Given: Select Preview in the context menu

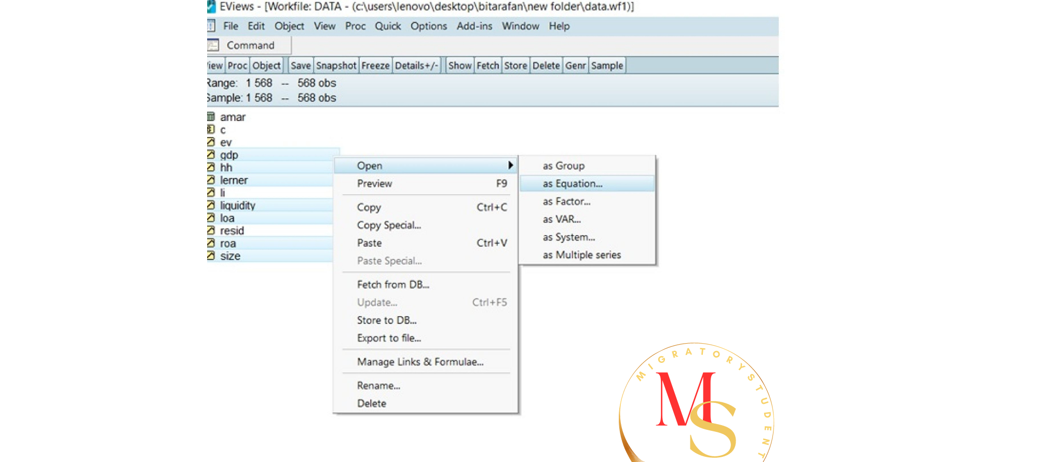Looking at the screenshot, I should tap(426, 183).
